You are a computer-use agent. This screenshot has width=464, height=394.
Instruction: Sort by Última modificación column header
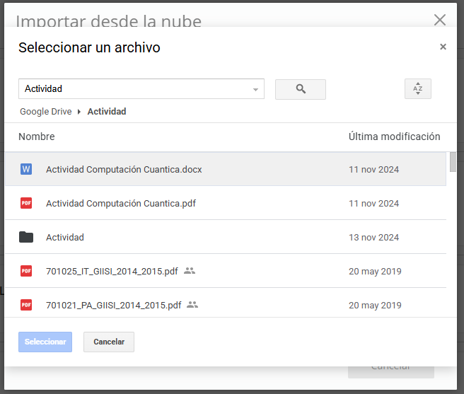pos(394,137)
